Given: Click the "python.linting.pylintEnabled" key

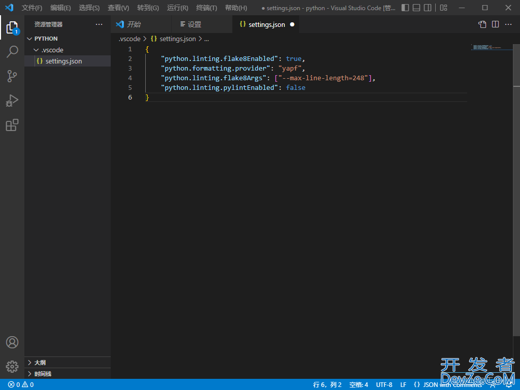Looking at the screenshot, I should coord(219,87).
